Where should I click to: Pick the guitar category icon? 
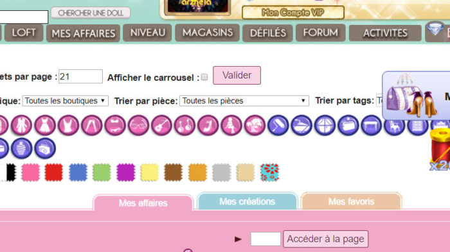(161, 125)
